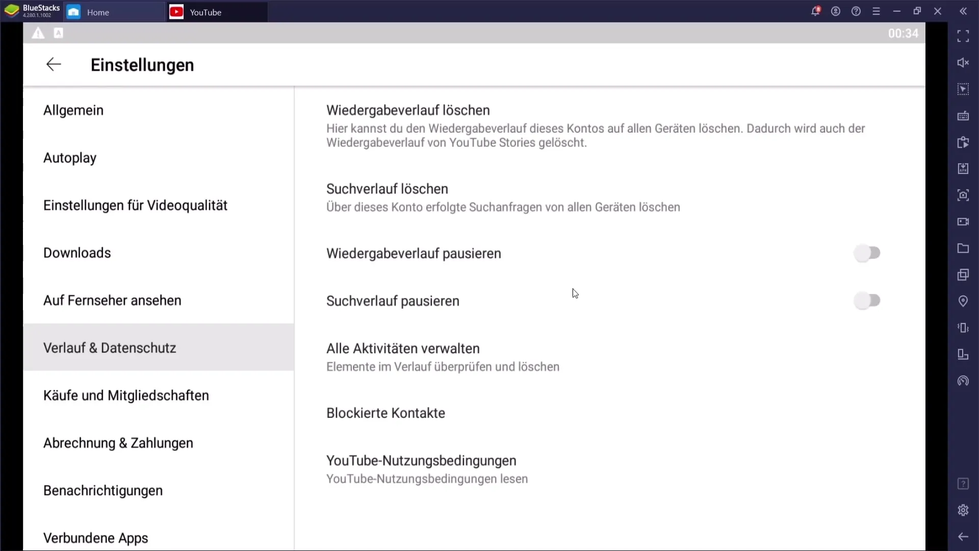The width and height of the screenshot is (979, 551).
Task: Click the back arrow icon in Einstellungen
Action: tap(53, 65)
